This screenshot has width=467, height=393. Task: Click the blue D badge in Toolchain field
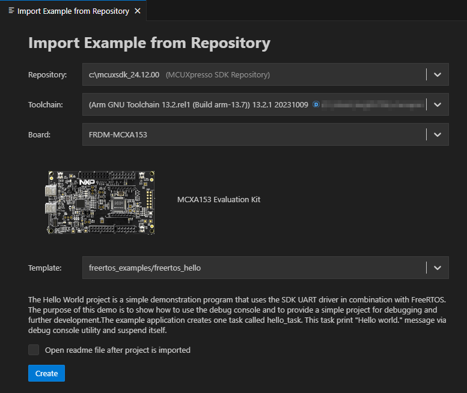point(316,104)
